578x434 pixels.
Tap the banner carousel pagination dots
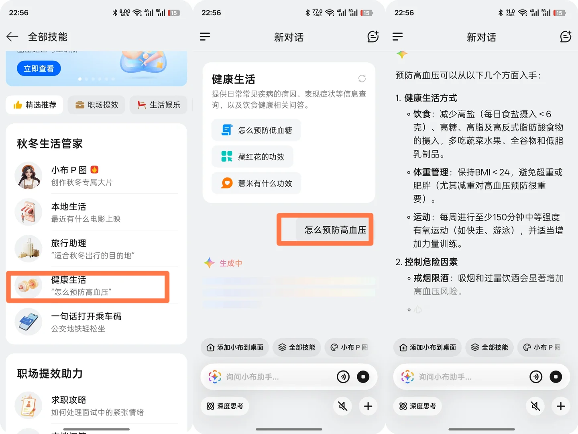point(96,79)
